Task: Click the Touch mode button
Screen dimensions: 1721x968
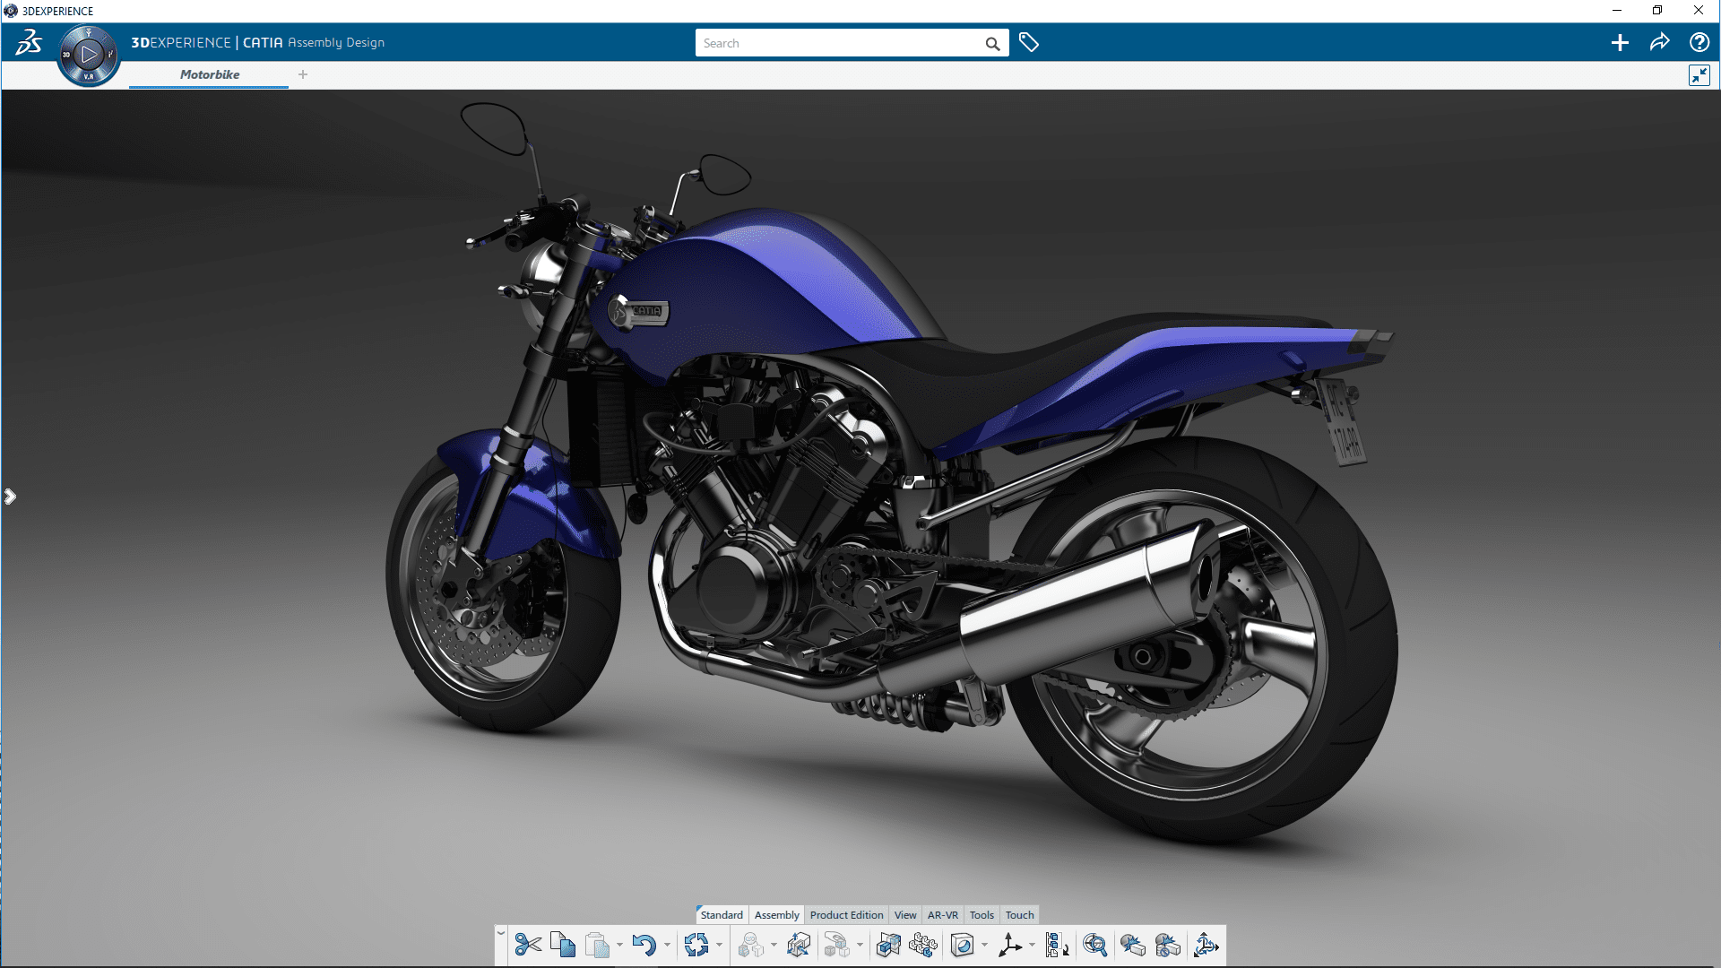Action: [x=1017, y=913]
